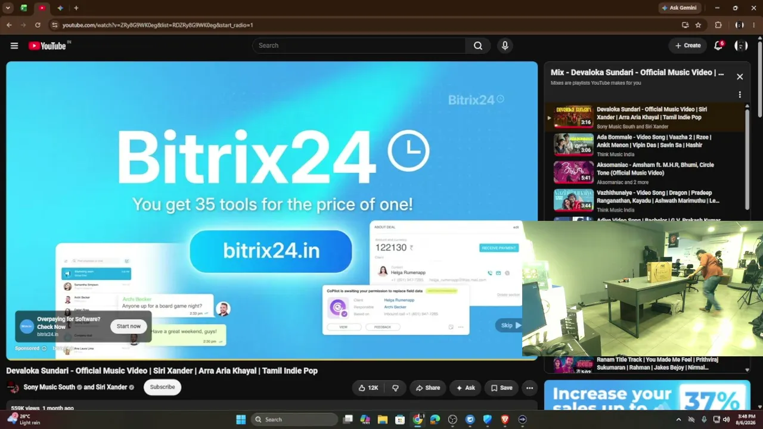
Task: Open the clock and date flyout
Action: 746,419
